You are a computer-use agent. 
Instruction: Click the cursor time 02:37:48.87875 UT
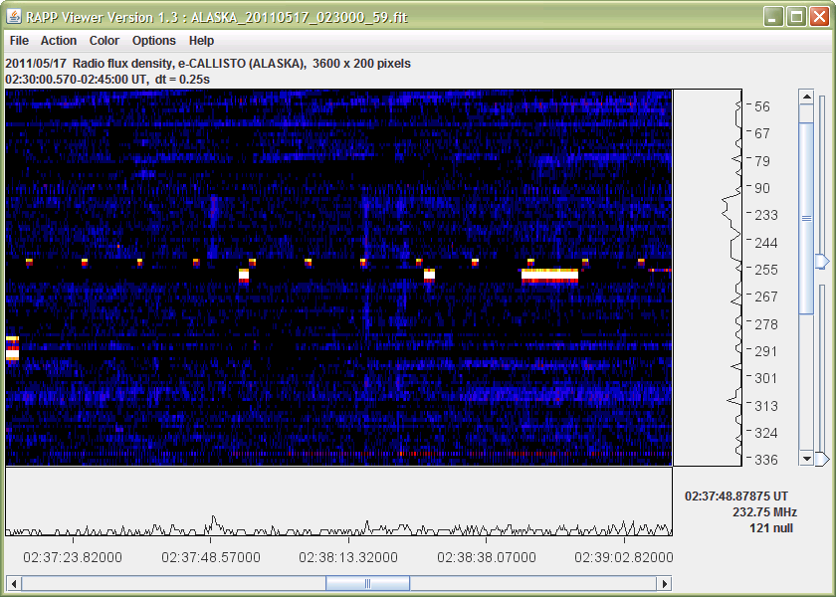(736, 497)
